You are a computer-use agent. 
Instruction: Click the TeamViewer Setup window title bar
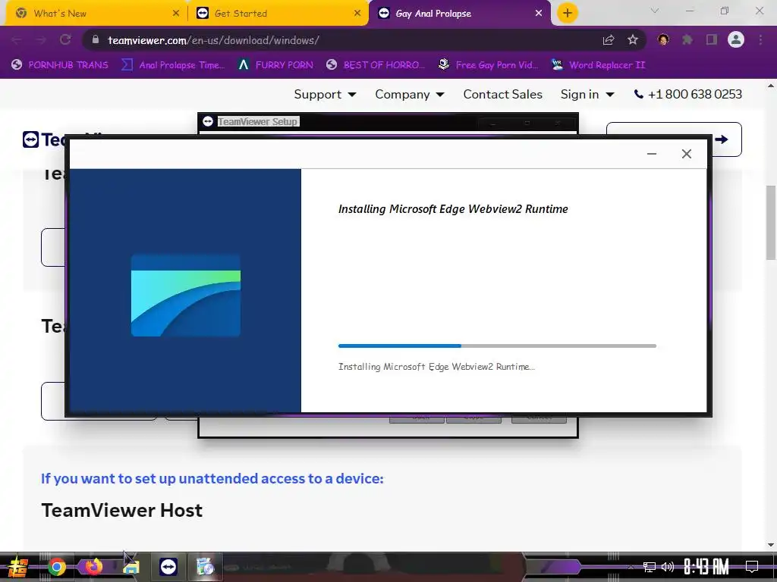tap(388, 122)
